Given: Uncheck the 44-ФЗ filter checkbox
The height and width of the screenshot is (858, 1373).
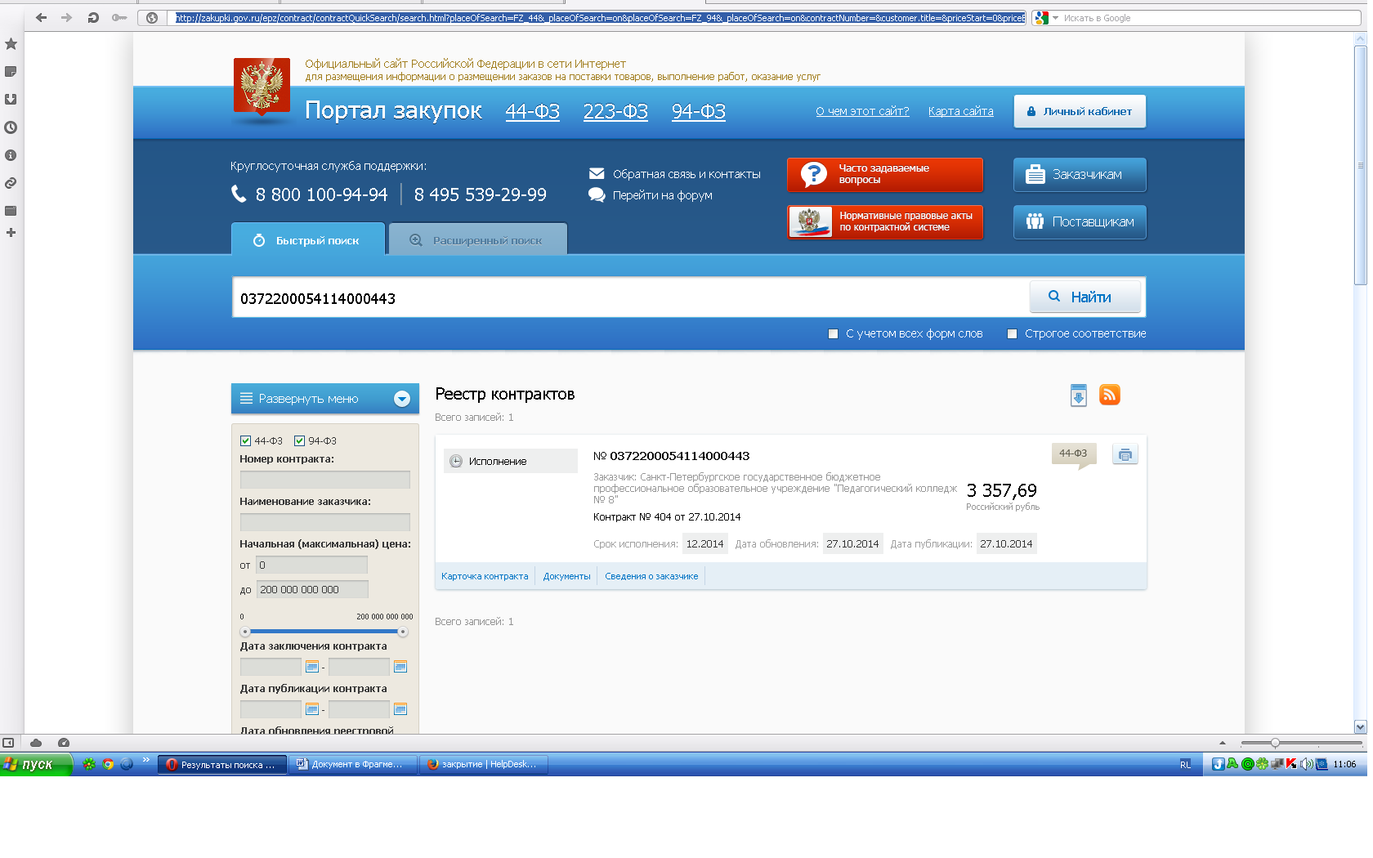Looking at the screenshot, I should click(245, 440).
